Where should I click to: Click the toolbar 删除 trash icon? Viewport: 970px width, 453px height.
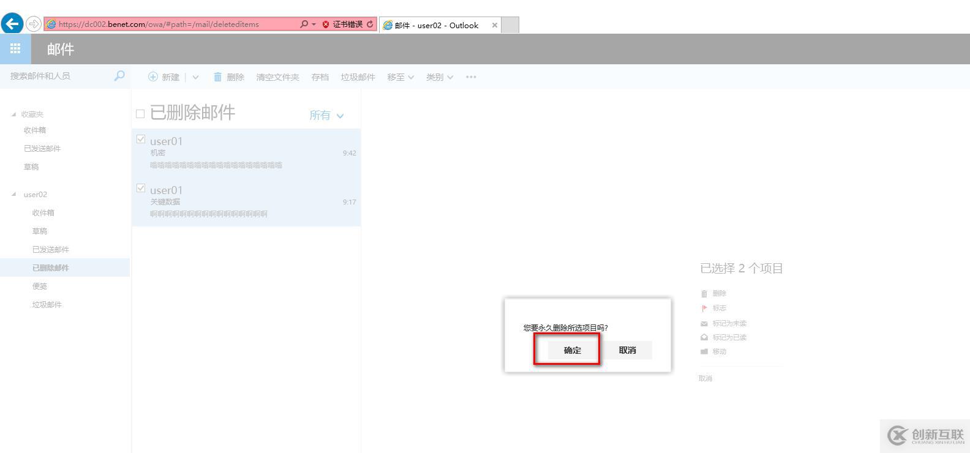217,77
